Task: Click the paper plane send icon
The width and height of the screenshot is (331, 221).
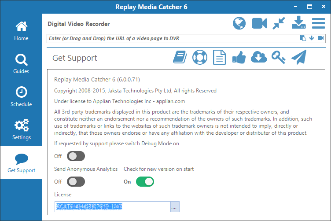Action: pos(299,57)
